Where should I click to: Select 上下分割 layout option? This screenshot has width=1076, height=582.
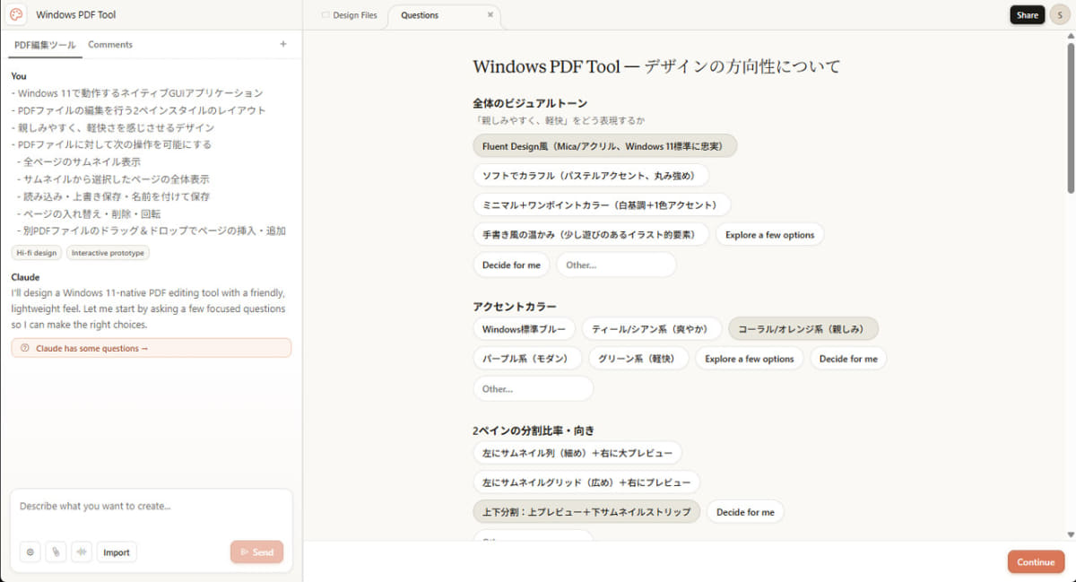586,512
